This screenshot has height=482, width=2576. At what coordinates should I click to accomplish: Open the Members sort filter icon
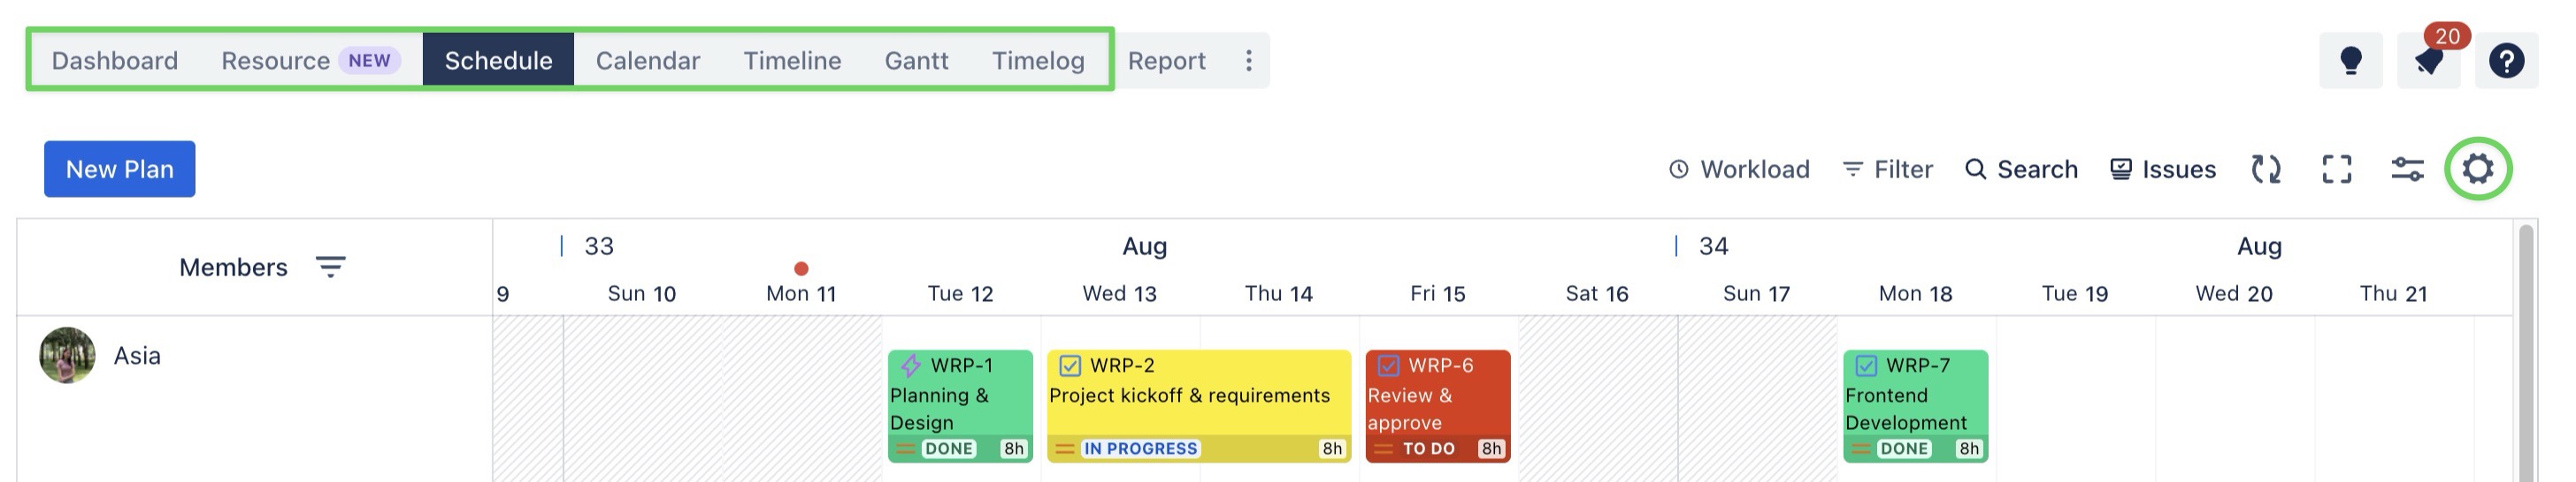pyautogui.click(x=330, y=267)
